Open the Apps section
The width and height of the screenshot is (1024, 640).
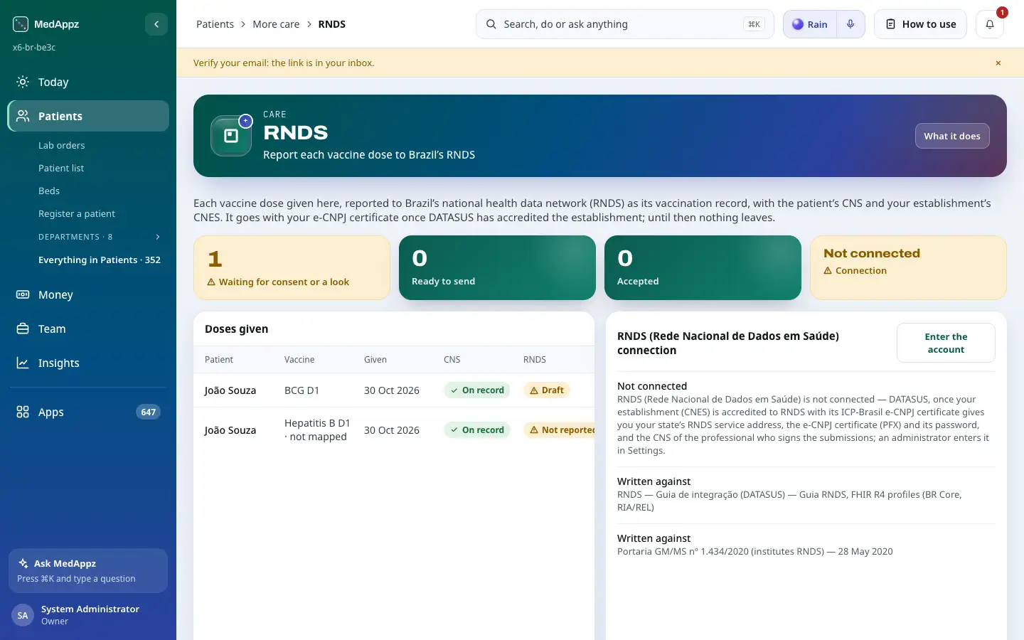pyautogui.click(x=88, y=412)
